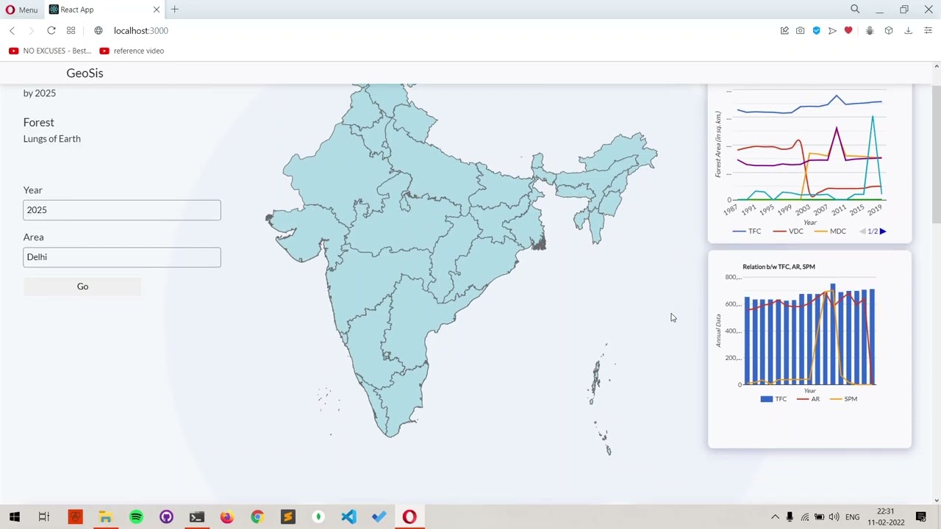This screenshot has height=529, width=941.
Task: Open the reference video bookmark
Action: coord(132,51)
